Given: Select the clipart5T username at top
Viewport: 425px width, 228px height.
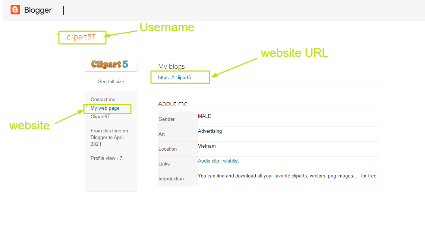Looking at the screenshot, I should tap(81, 37).
